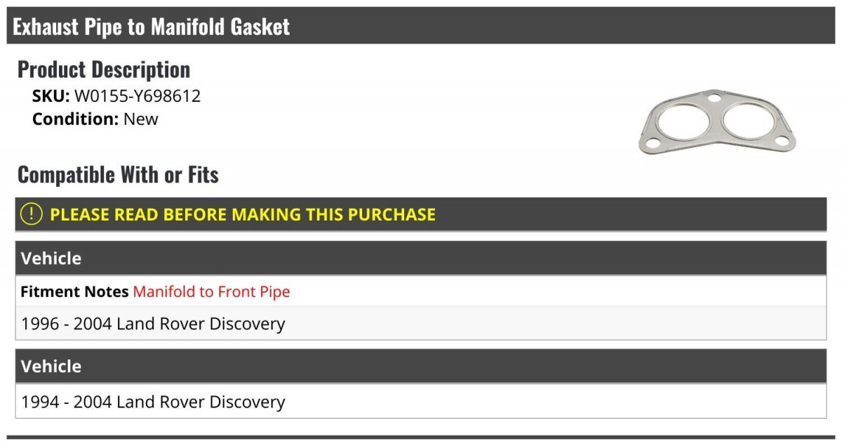Click the PLEASE READ BEFORE MAKING THIS PURCHASE banner
The height and width of the screenshot is (446, 842).
click(421, 214)
